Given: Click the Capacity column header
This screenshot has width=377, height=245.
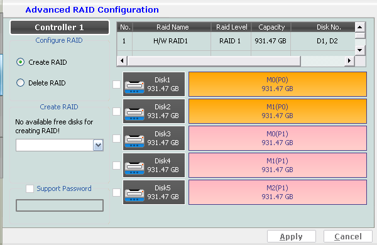Looking at the screenshot, I should (271, 27).
